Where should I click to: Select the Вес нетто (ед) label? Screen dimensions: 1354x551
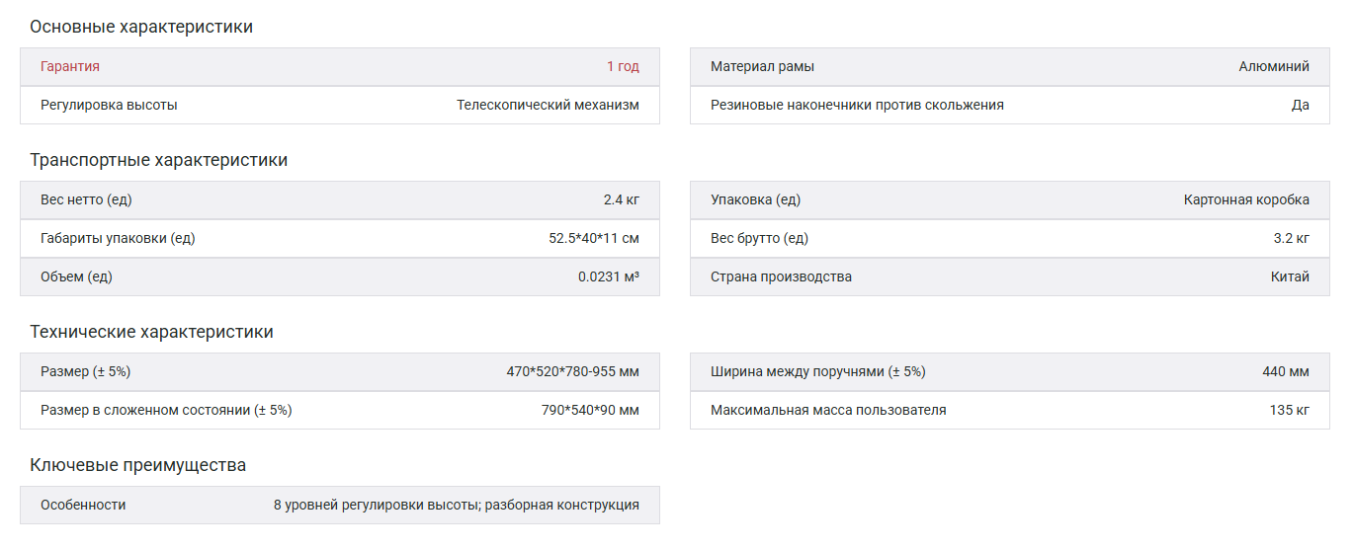(x=86, y=199)
